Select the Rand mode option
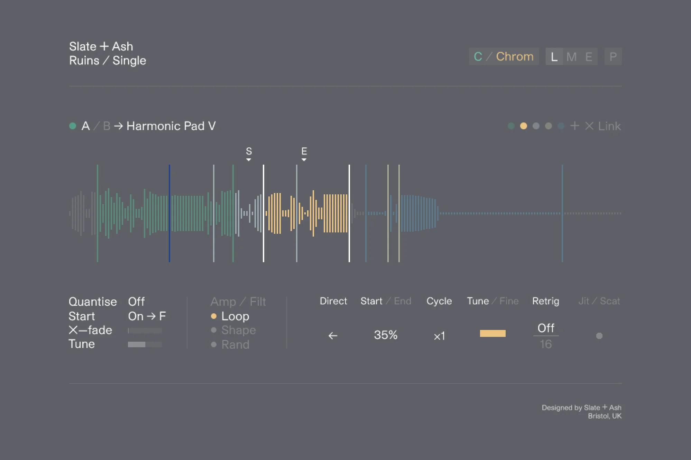Image resolution: width=691 pixels, height=460 pixels. [x=235, y=344]
